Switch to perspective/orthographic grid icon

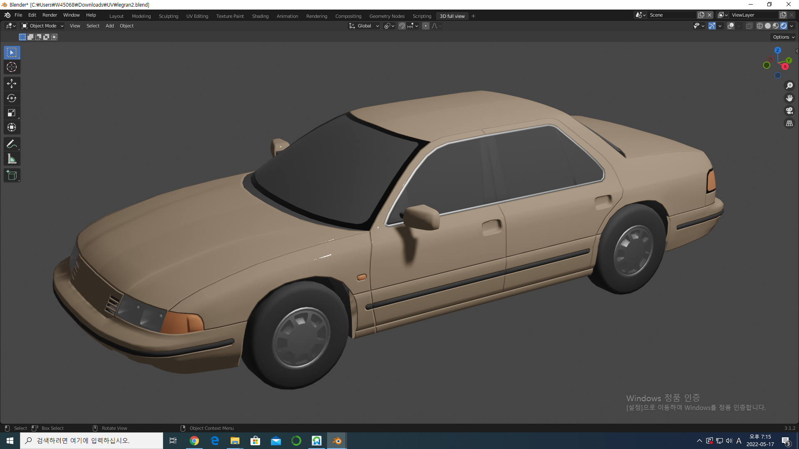[789, 123]
